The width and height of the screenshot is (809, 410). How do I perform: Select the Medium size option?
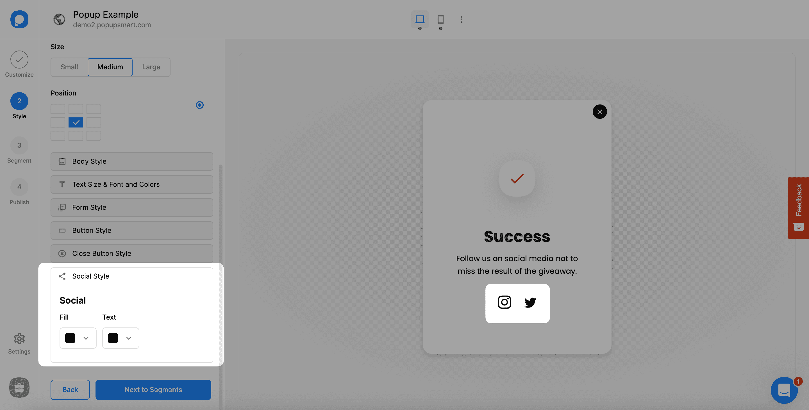110,67
